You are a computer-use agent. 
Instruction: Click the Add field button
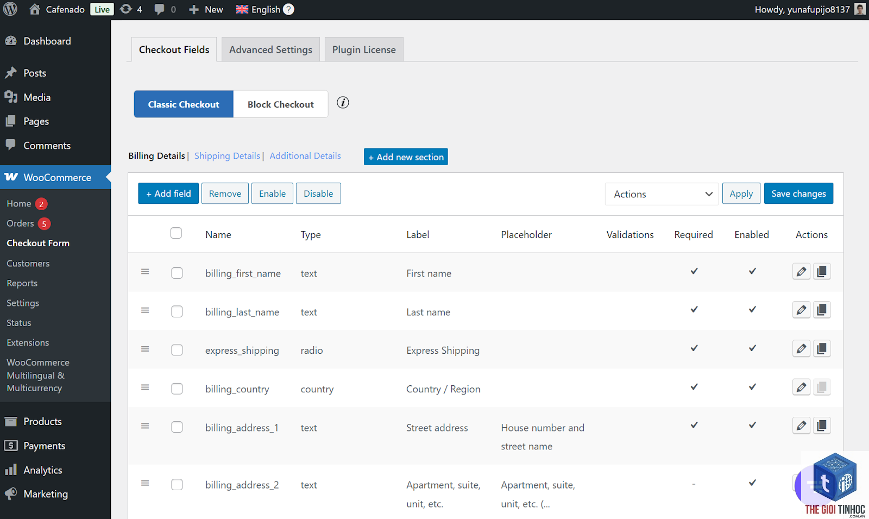click(168, 193)
